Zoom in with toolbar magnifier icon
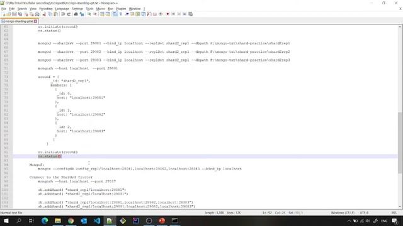 (x=89, y=14)
